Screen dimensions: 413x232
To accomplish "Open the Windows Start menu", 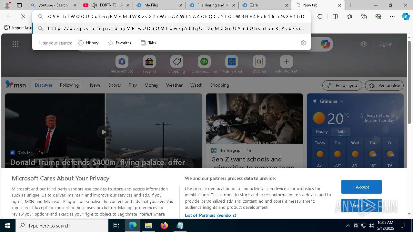I will click(x=8, y=226).
